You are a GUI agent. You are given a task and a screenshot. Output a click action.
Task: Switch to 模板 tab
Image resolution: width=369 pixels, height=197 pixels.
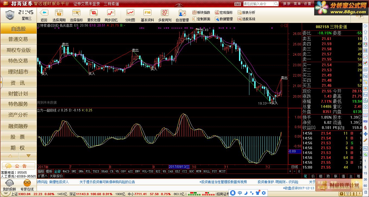[x=49, y=171]
